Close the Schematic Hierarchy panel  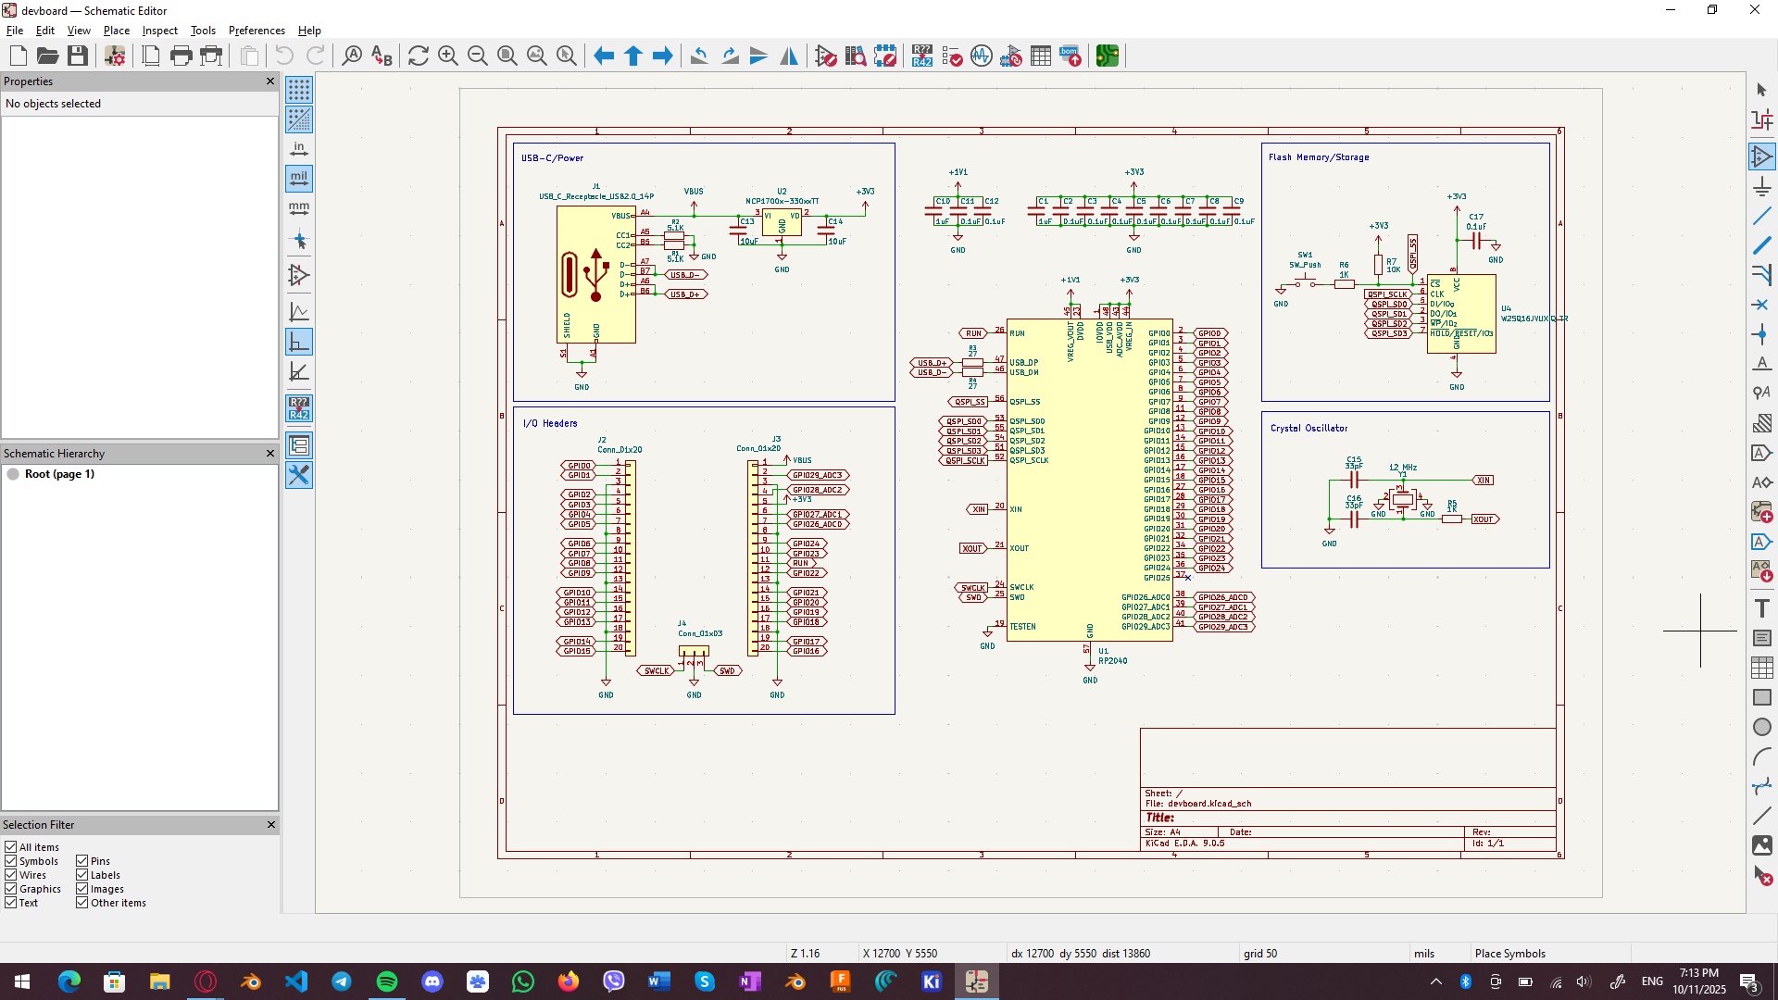270,454
